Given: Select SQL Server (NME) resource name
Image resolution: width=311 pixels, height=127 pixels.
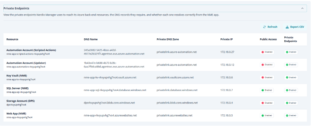Looking at the screenshot, I should coord(18,88).
